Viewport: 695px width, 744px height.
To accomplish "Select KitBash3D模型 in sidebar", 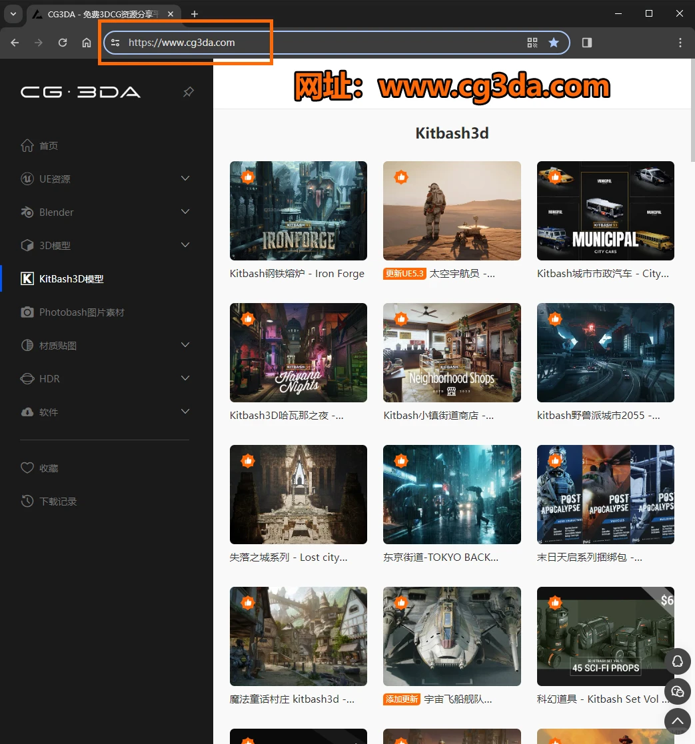I will point(62,278).
